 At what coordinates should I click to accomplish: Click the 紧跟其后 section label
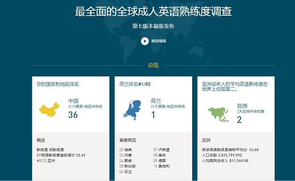(x=128, y=140)
